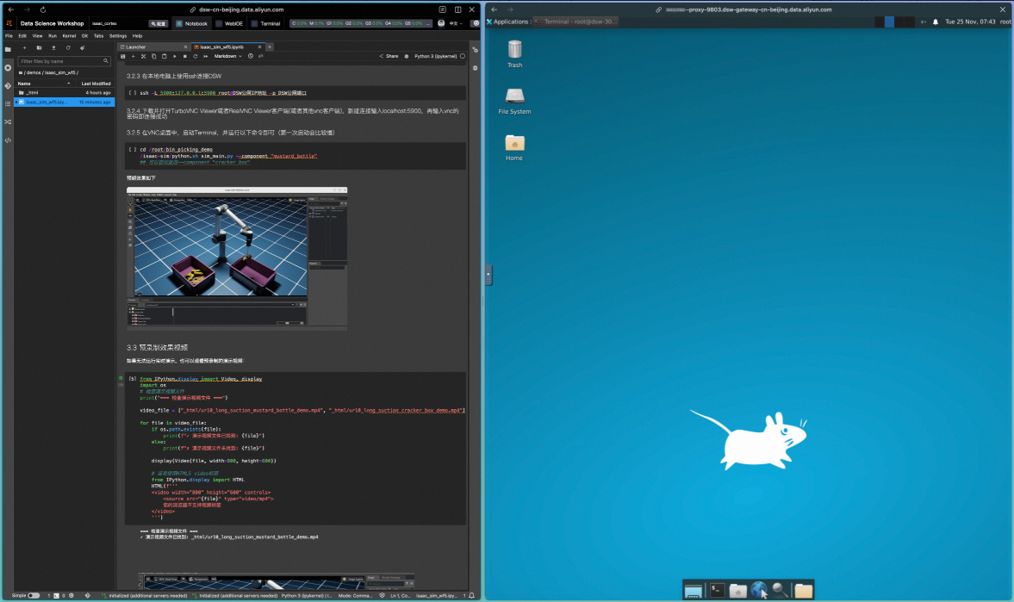
Task: Open the Applications menu in the XFCE panel
Action: [511, 22]
